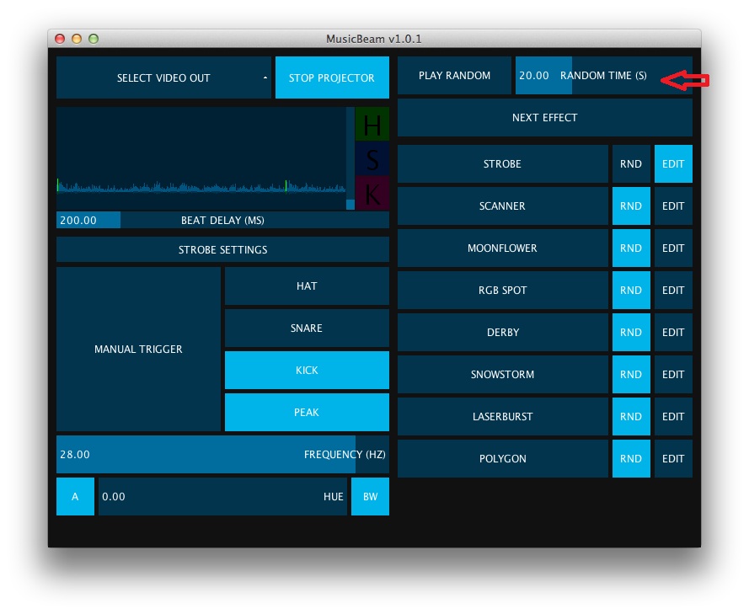This screenshot has height=614, width=749.
Task: Toggle the PEAK manual trigger
Action: (306, 412)
